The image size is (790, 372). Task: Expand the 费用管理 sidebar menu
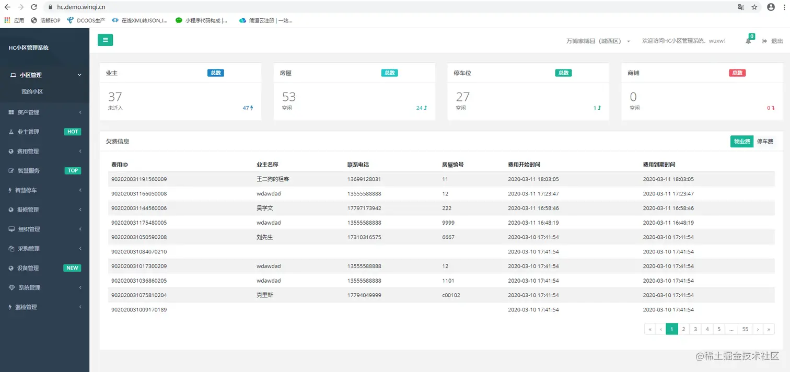(x=44, y=151)
